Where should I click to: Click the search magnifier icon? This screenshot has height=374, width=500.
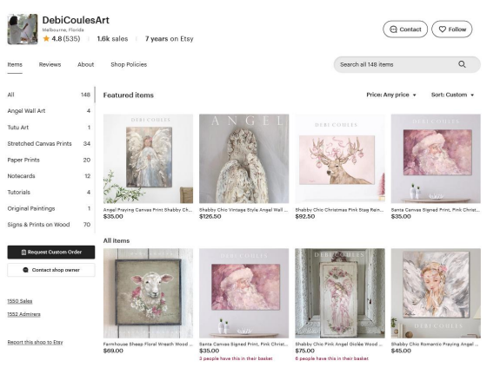point(462,64)
